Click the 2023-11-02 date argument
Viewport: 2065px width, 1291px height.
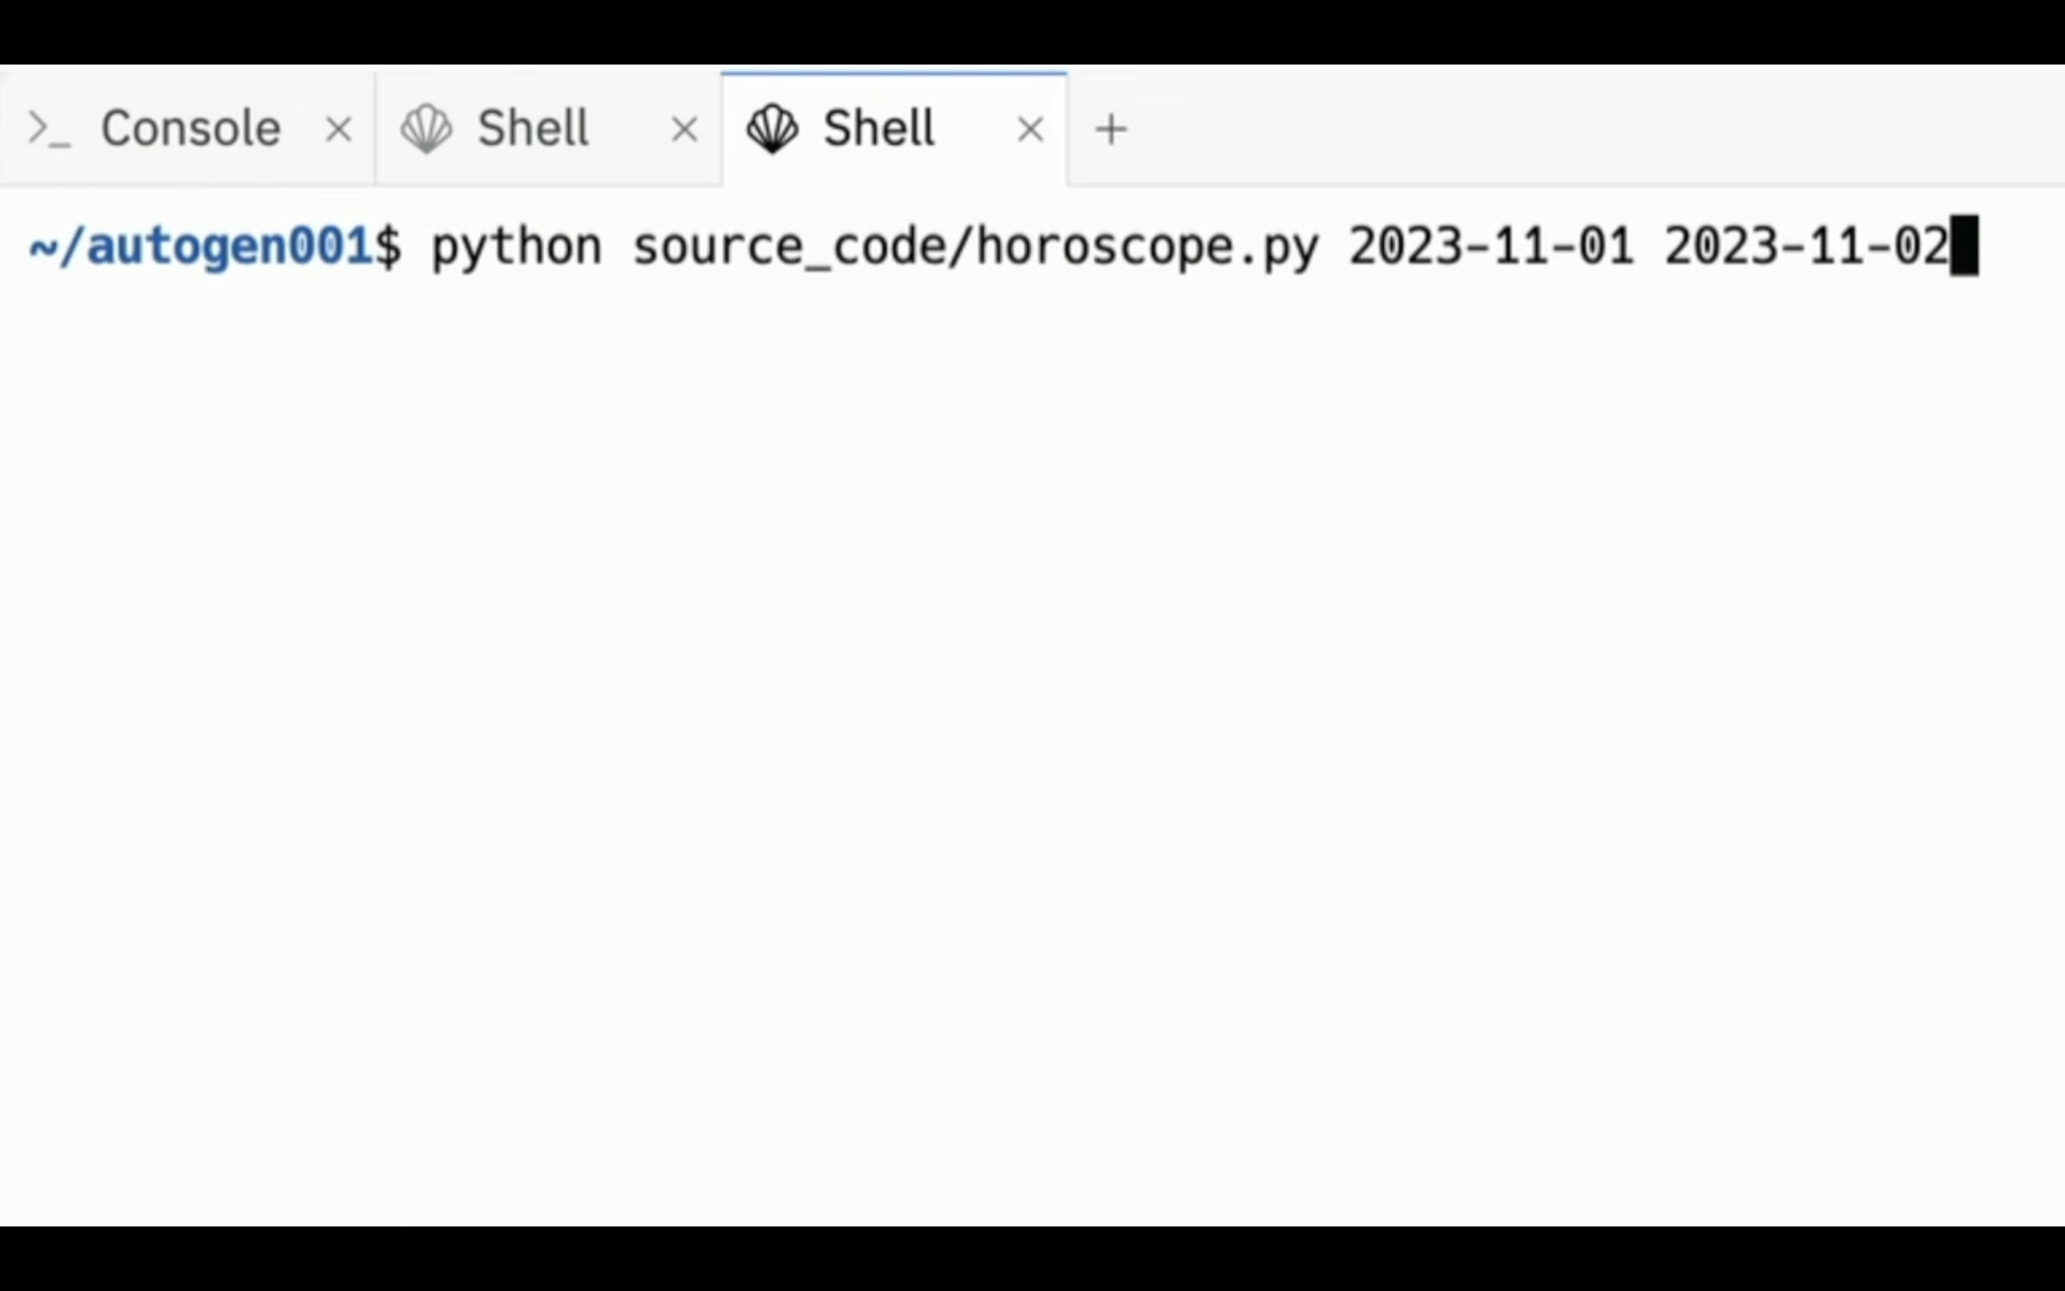(x=1806, y=247)
